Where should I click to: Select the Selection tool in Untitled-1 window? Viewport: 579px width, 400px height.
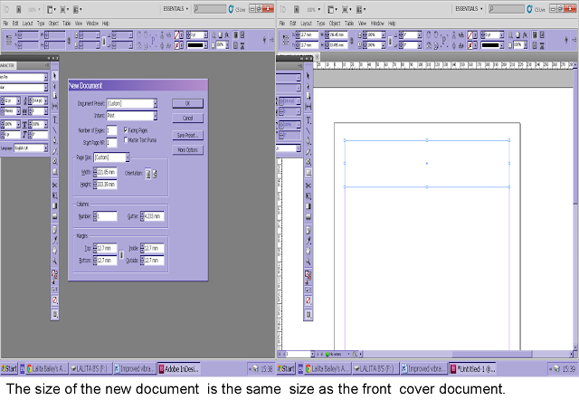point(308,76)
